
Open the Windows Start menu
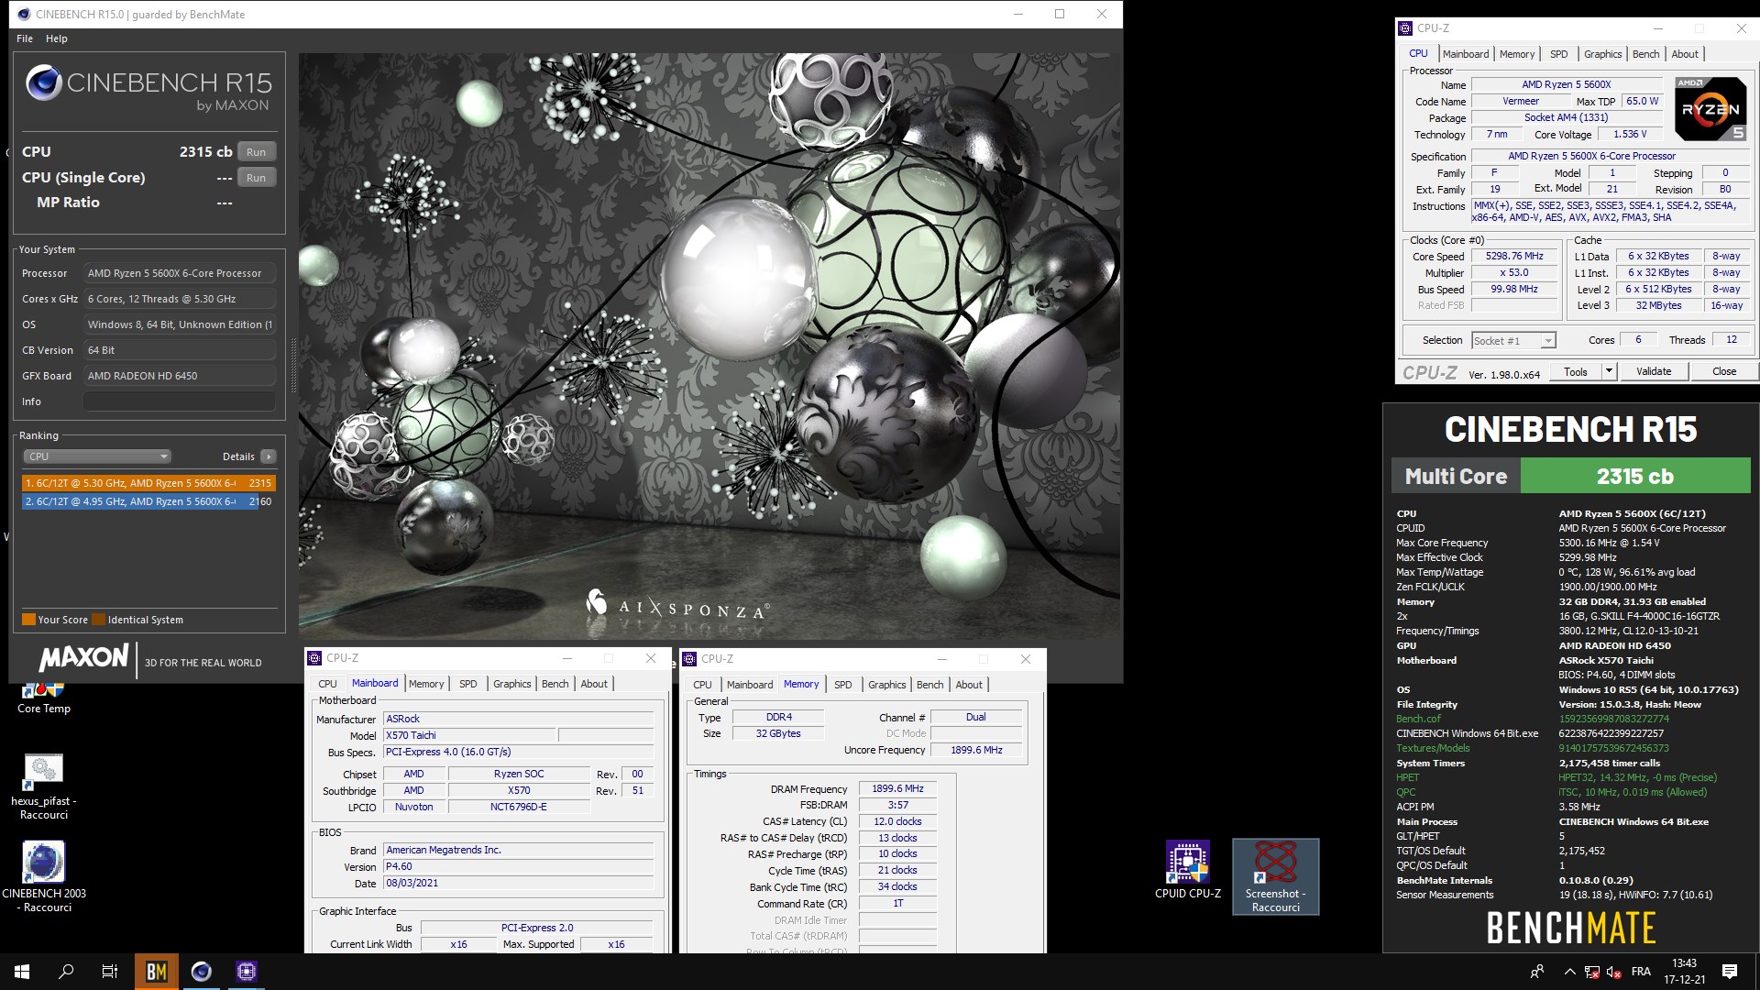(x=22, y=972)
